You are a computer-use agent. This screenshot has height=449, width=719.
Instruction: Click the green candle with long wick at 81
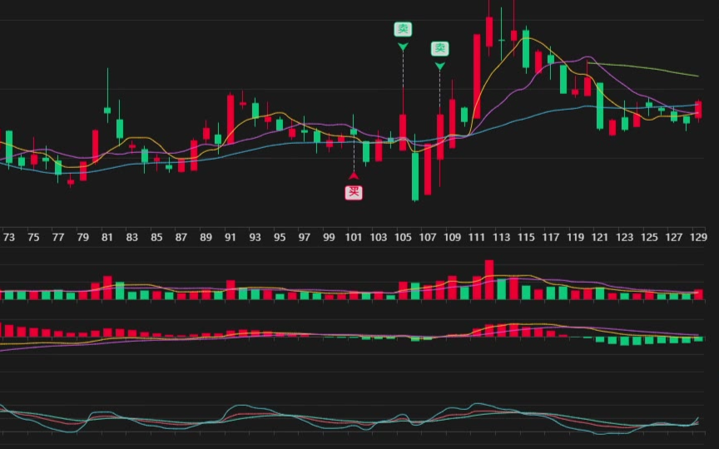point(107,110)
